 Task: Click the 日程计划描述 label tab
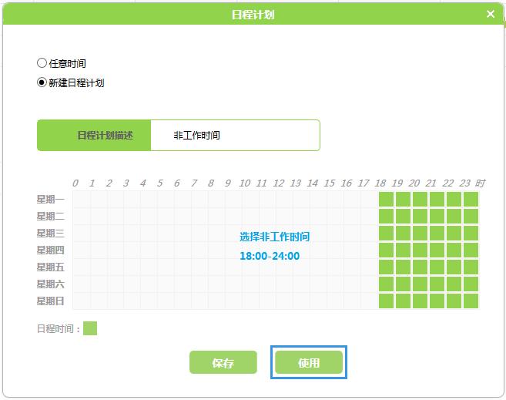(x=94, y=135)
